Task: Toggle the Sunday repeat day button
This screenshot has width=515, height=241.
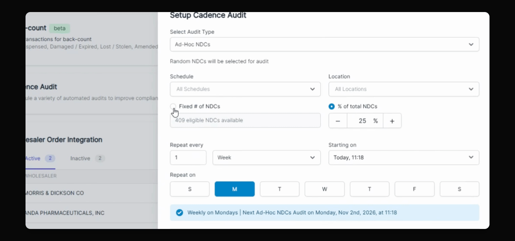Action: click(190, 189)
